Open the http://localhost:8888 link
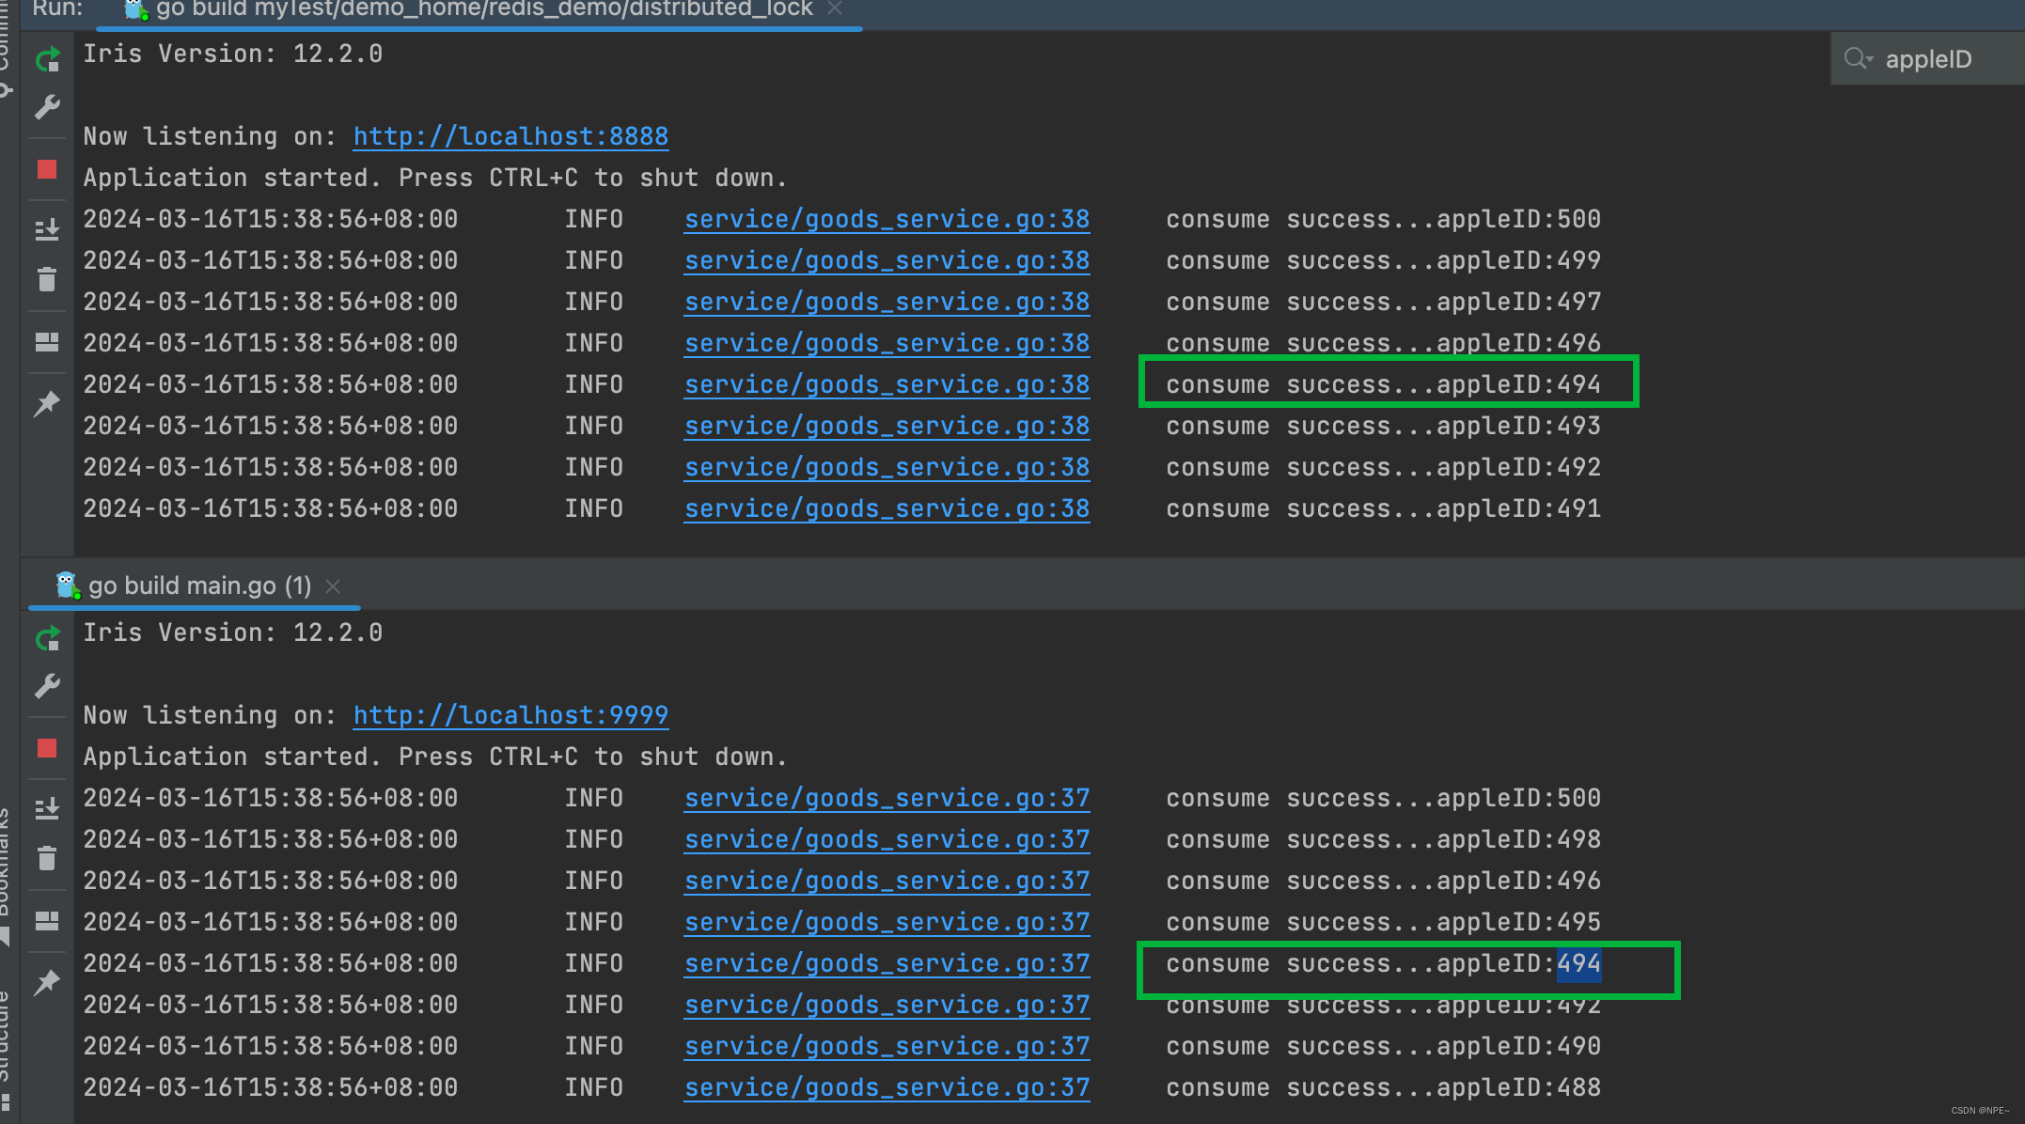 510,136
